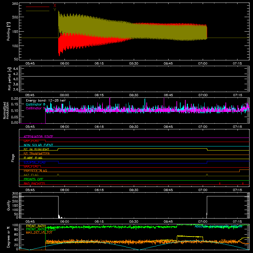Click the Normalized modulation axis title
Screen dimensions: 253x253
coord(6,110)
